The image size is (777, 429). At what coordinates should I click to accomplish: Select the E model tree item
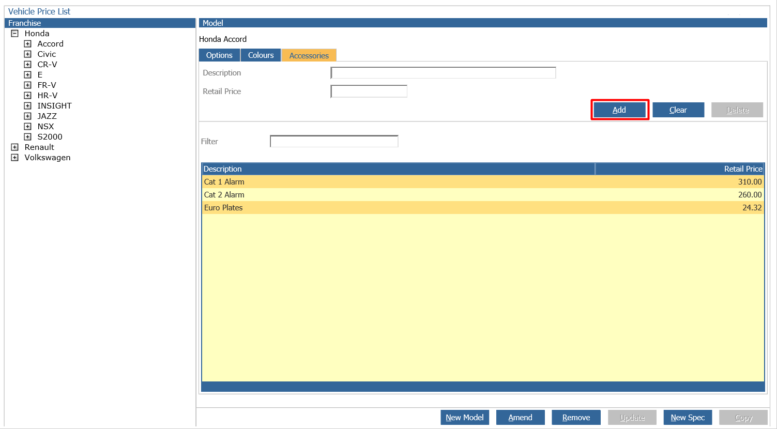coord(40,75)
